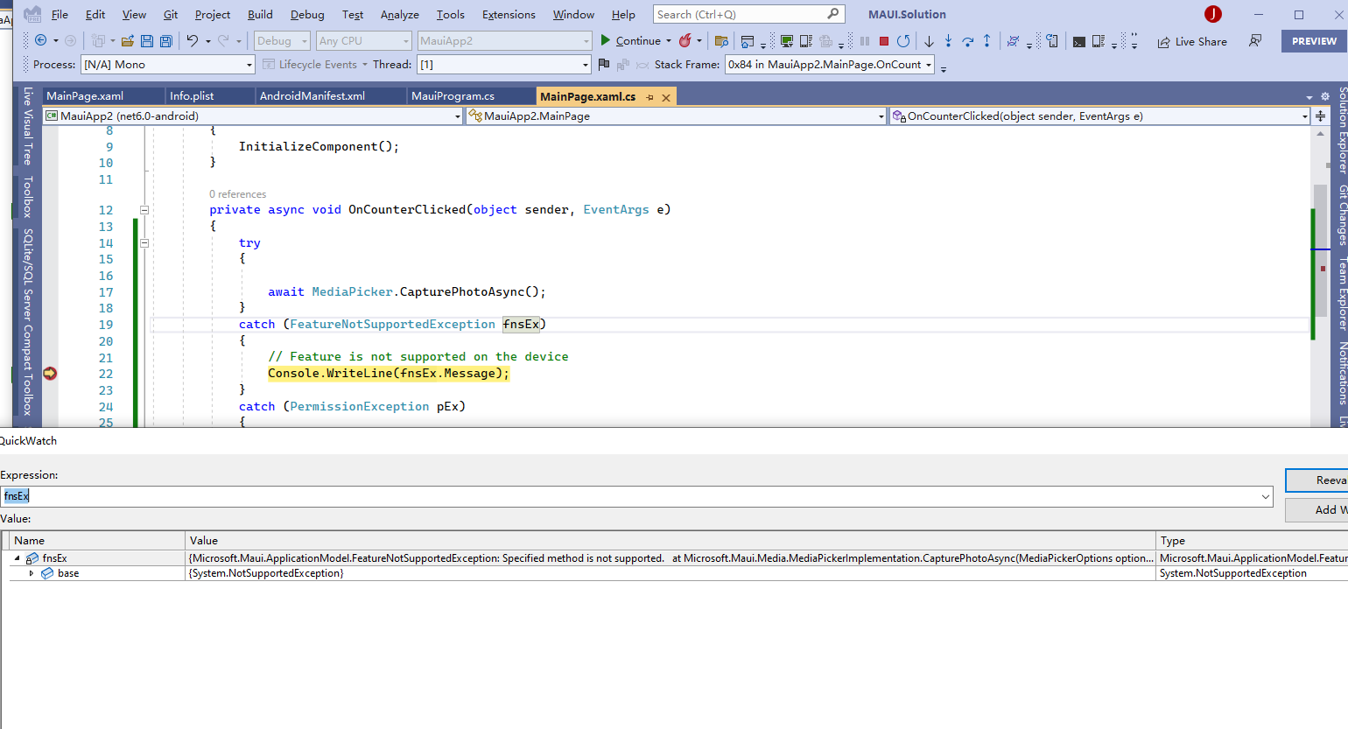Click the PREVIEW button
This screenshot has width=1348, height=729.
[1314, 41]
